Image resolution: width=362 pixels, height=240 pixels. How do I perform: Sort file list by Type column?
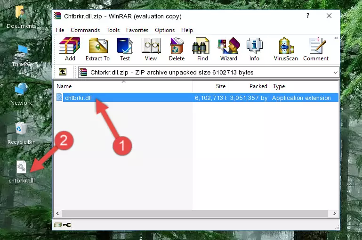coord(304,86)
